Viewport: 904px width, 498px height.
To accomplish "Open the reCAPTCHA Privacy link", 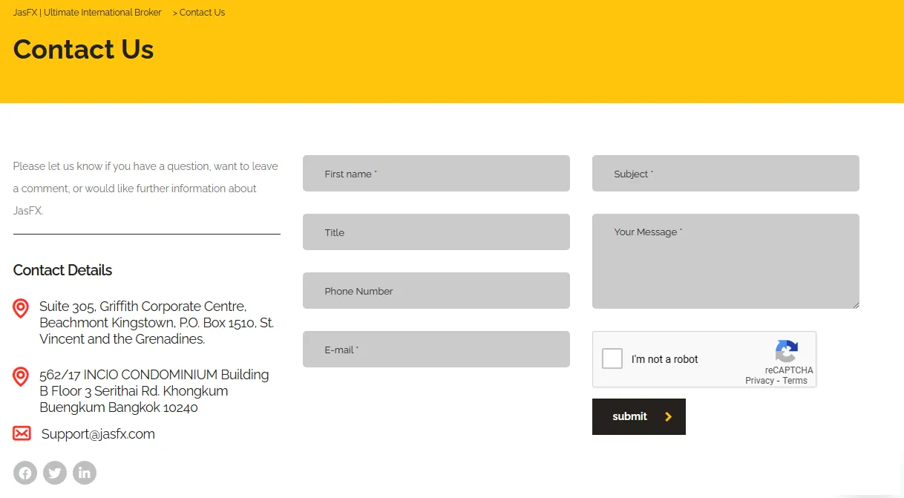I will point(760,381).
